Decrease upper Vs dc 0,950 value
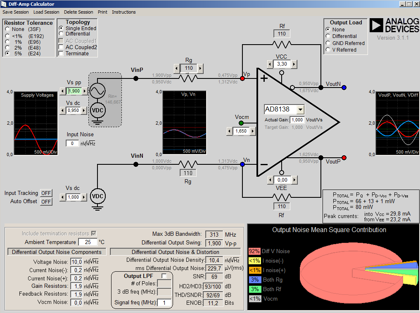 (x=63, y=110)
